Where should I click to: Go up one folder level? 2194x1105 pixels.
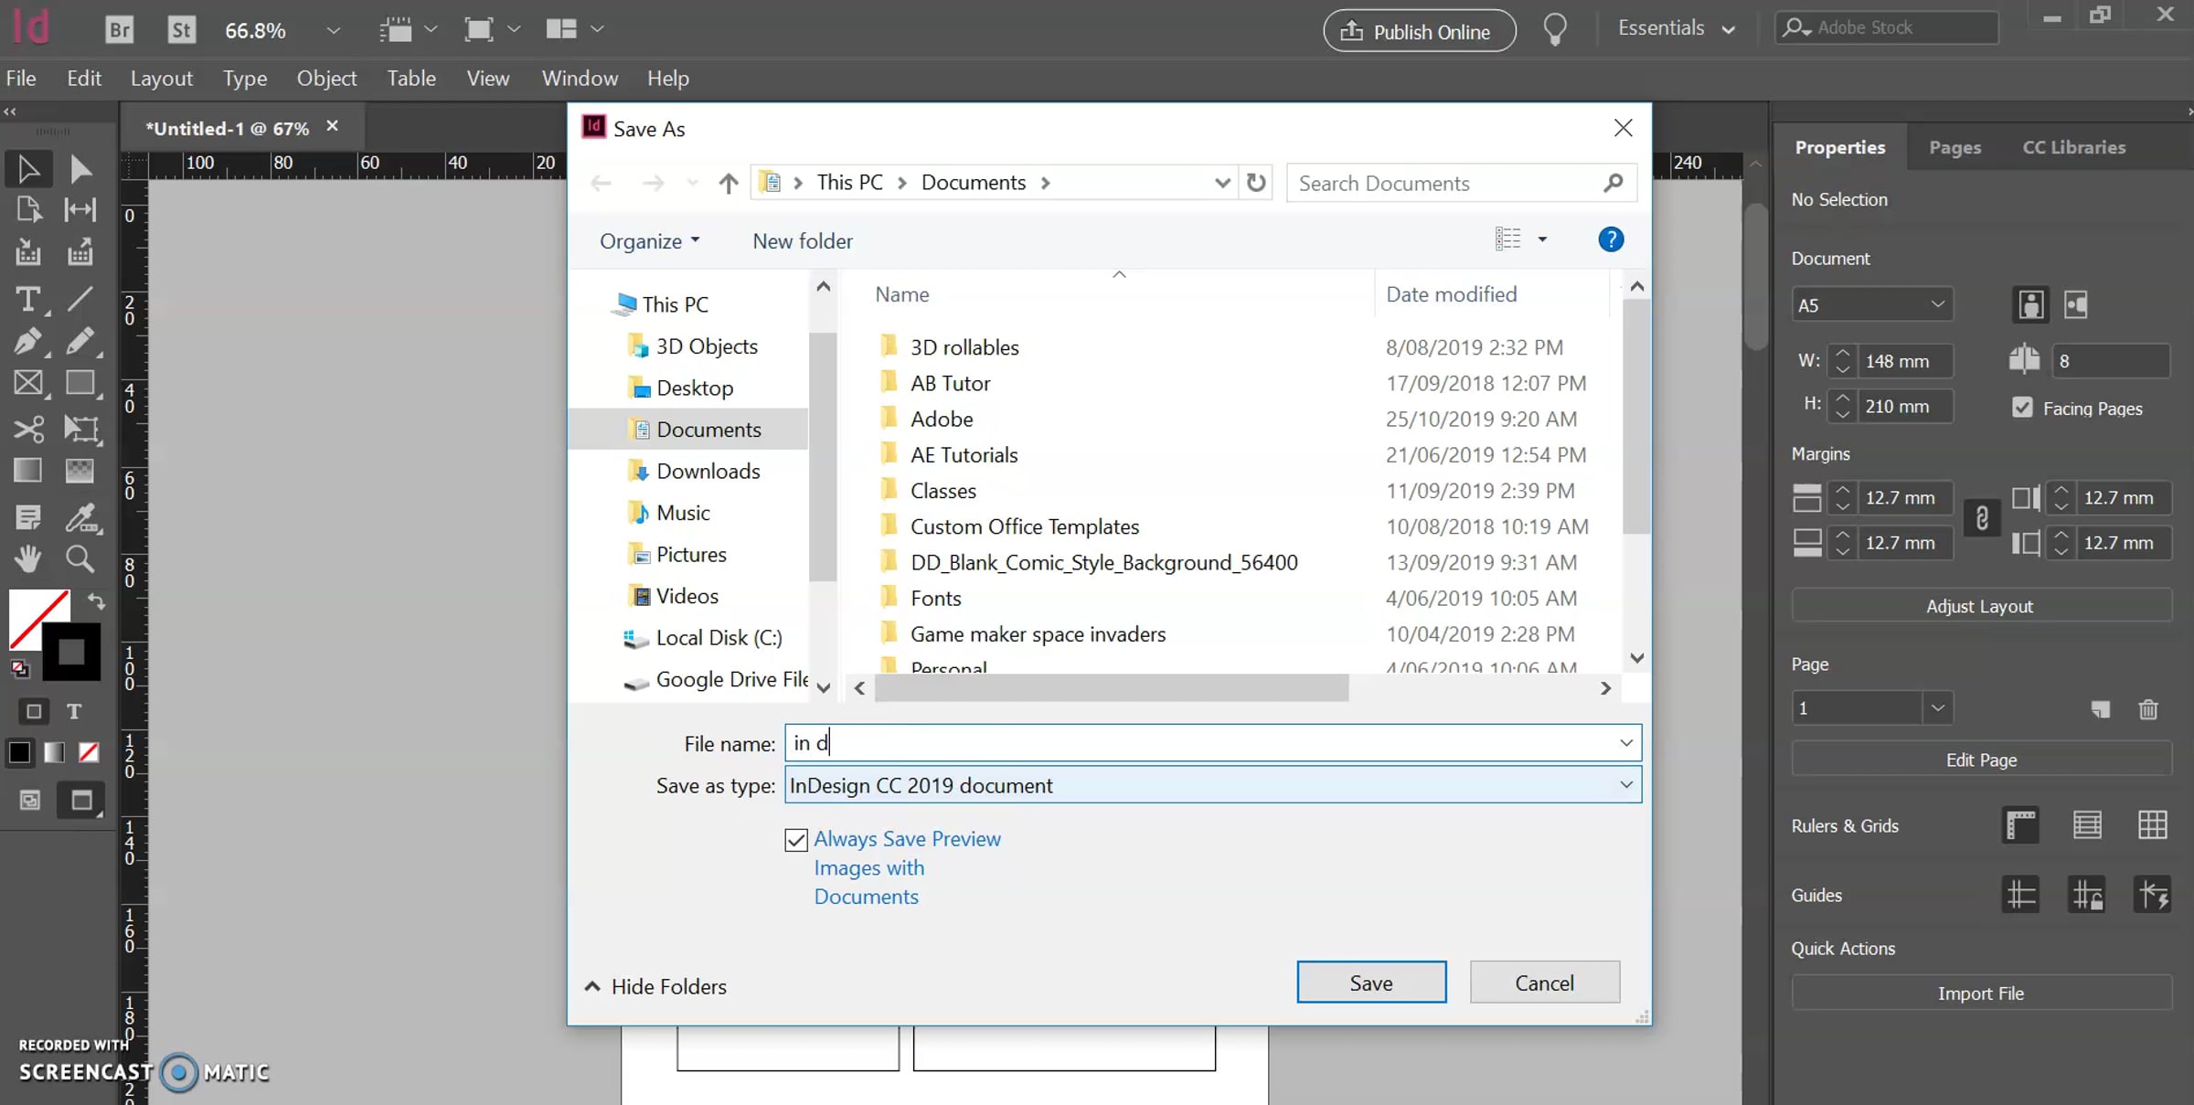tap(728, 184)
